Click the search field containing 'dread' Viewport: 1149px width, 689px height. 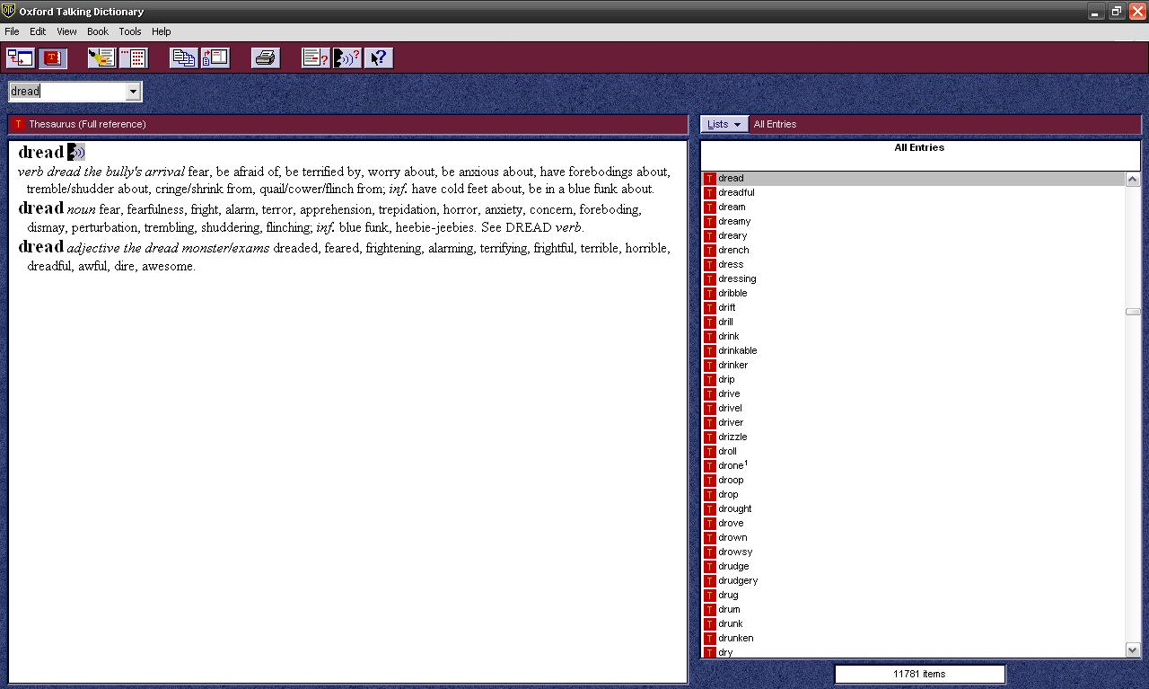(x=67, y=91)
